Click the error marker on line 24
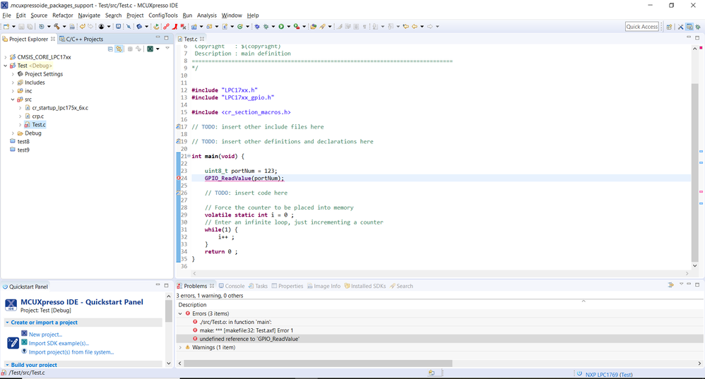This screenshot has width=705, height=379. (179, 179)
